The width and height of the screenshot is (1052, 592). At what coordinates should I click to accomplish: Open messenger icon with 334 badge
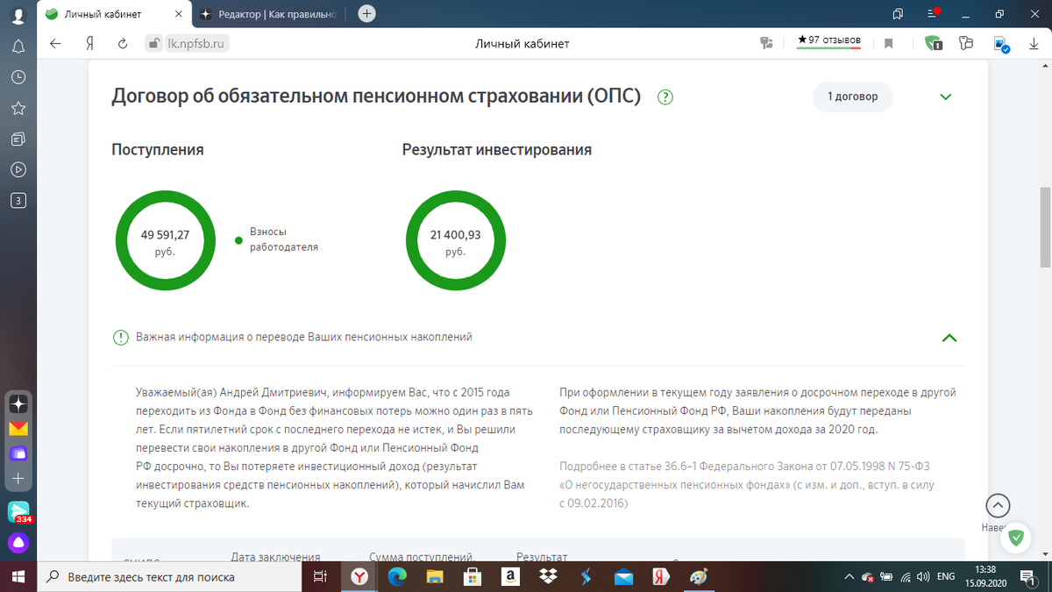tap(19, 510)
